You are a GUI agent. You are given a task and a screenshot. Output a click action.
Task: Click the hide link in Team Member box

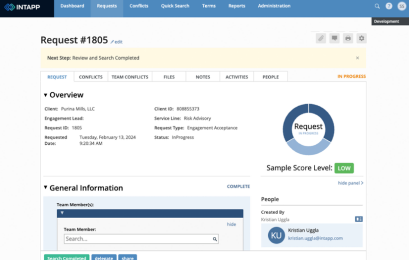tap(231, 224)
